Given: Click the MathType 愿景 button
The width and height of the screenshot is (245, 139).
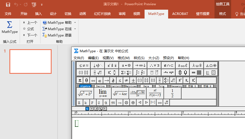Looking at the screenshot, I should tap(57, 35).
